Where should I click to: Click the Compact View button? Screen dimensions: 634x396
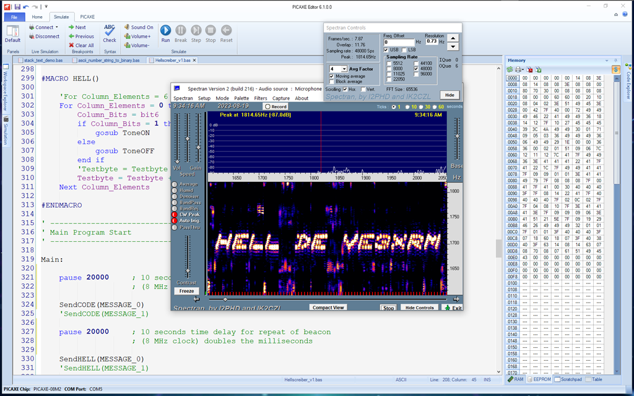click(x=328, y=308)
